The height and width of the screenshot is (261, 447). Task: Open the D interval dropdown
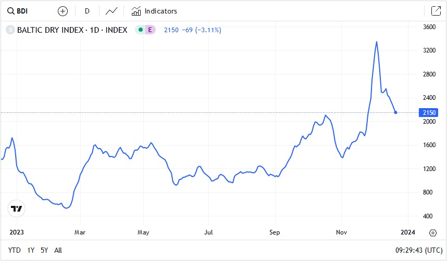[x=87, y=11]
